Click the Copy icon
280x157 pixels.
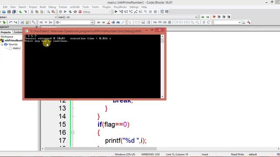tap(37, 12)
